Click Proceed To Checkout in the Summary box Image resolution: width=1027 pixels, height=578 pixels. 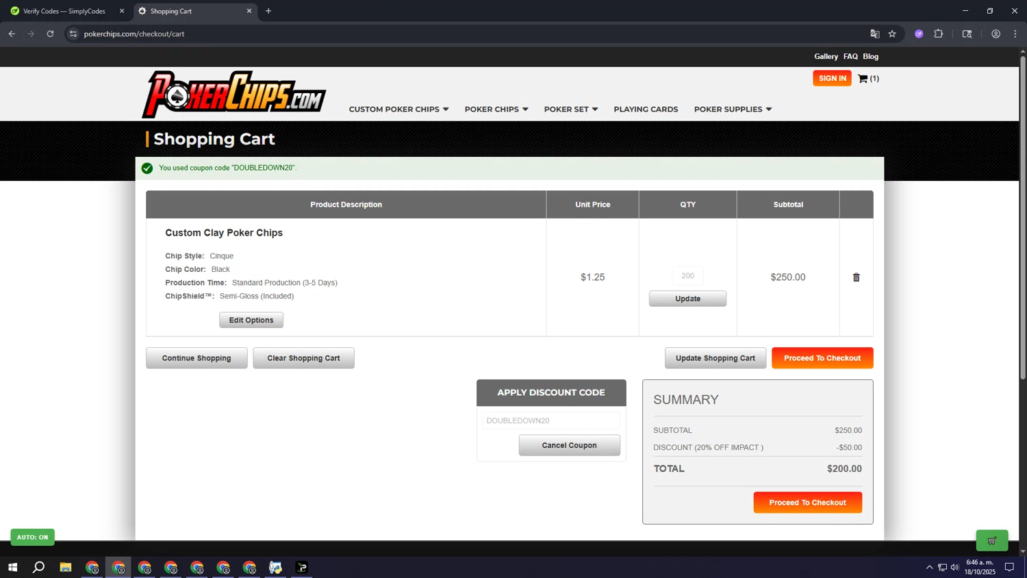(807, 503)
